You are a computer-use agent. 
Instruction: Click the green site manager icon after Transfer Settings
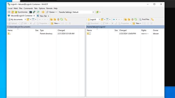(97, 12)
